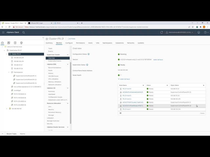Image resolution: width=210 pixels, height=157 pixels.
Task: Select the Hosts and Clusters inventory icon
Action: 2,43
